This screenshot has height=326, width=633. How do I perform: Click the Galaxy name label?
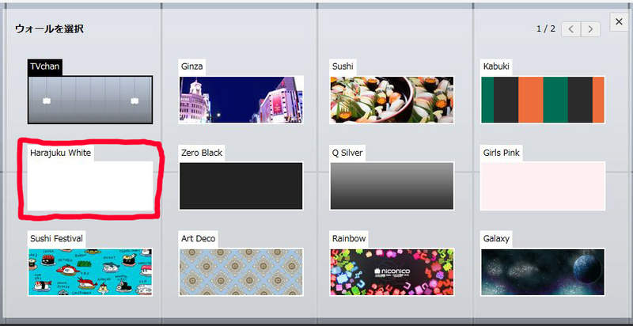pos(496,239)
